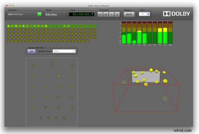This screenshot has width=199, height=134.
Task: Click the second transport button next to LTC
Action: coord(106,14)
